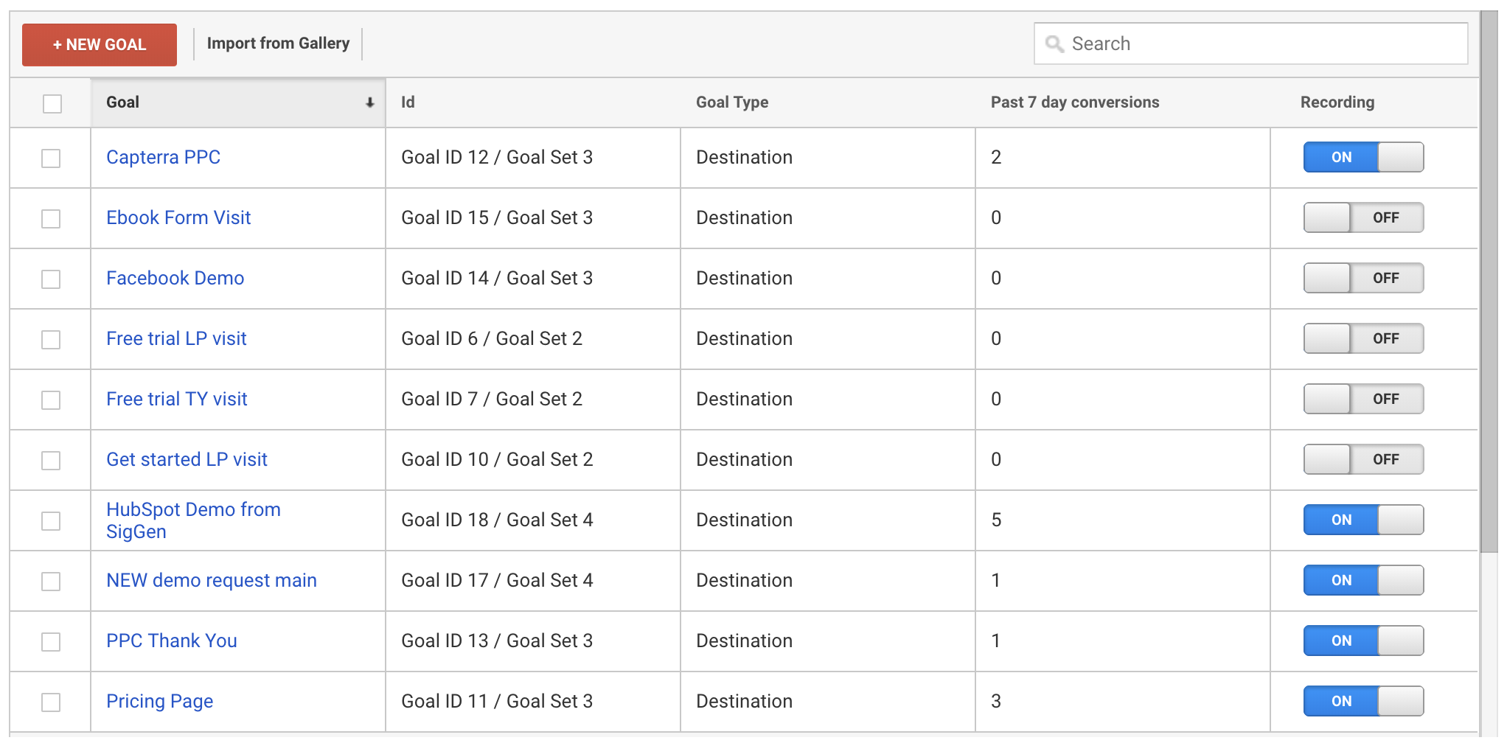The width and height of the screenshot is (1507, 743).
Task: Sort table by Goal column header
Action: [x=123, y=102]
